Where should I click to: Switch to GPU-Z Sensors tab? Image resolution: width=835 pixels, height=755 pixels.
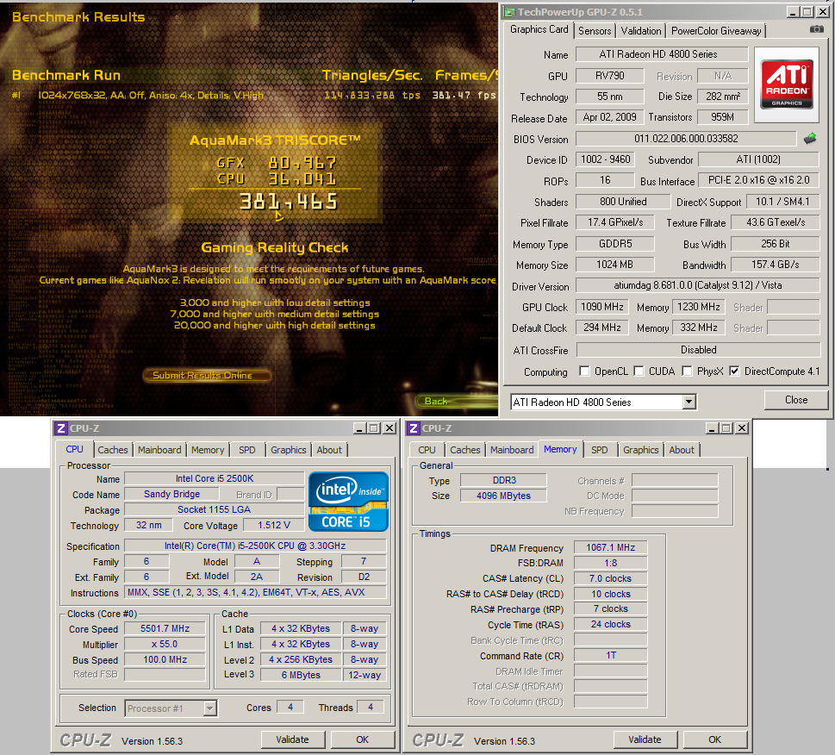(595, 31)
